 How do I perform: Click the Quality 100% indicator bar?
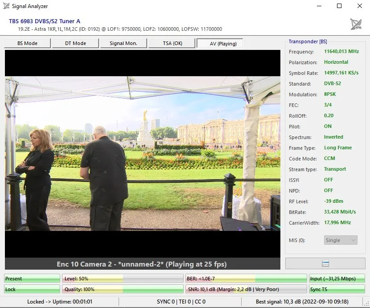point(123,289)
